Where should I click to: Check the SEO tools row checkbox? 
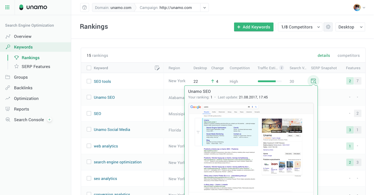click(x=89, y=81)
